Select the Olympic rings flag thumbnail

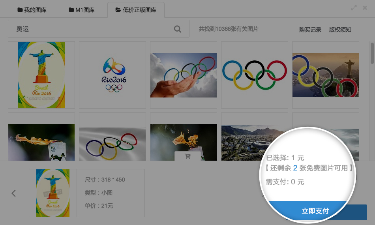pyautogui.click(x=112, y=137)
